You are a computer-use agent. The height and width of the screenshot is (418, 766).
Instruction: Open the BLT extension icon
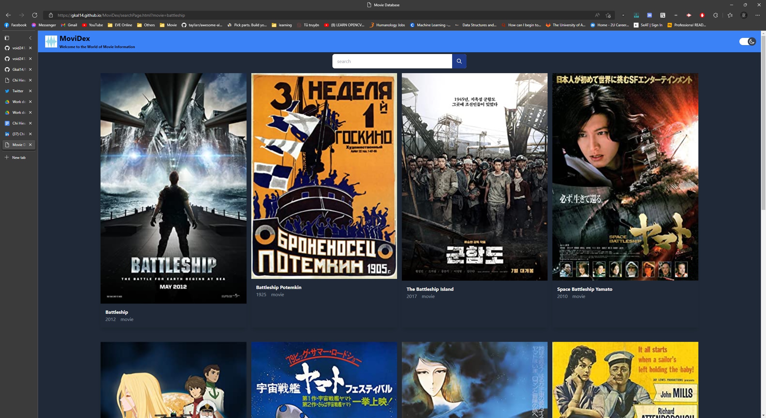tap(636, 15)
